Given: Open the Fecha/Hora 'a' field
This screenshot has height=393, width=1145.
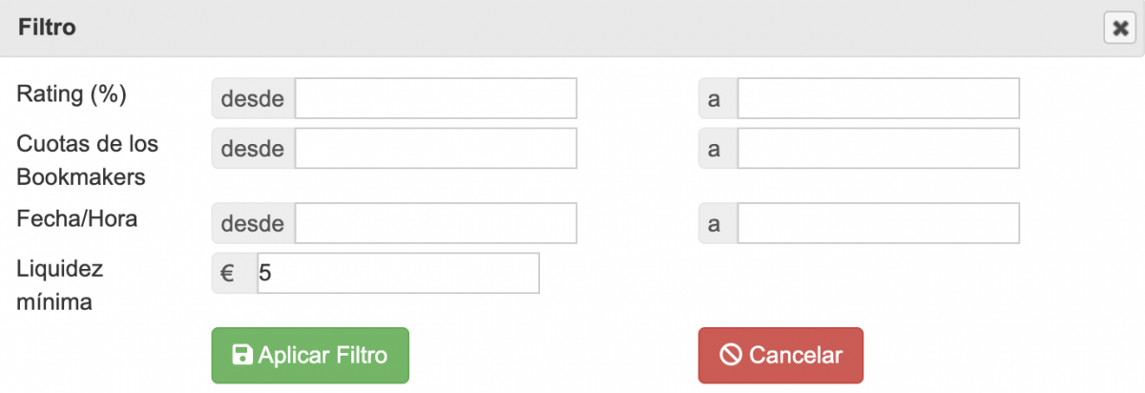Looking at the screenshot, I should (x=878, y=223).
